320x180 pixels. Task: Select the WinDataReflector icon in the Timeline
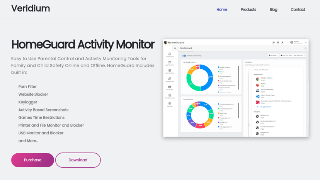pyautogui.click(x=257, y=91)
